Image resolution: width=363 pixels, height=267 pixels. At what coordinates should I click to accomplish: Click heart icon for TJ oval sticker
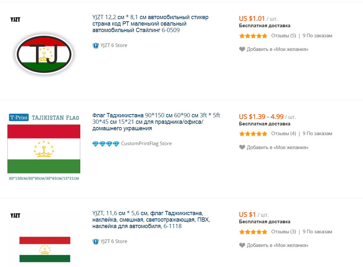coord(242,49)
